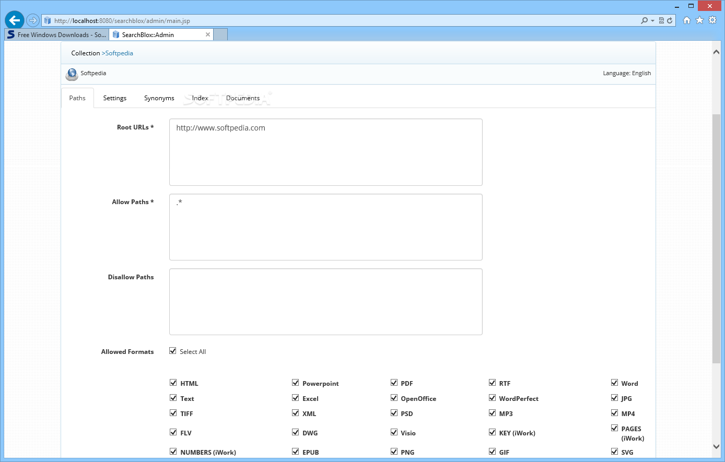Image resolution: width=725 pixels, height=462 pixels.
Task: Go back with the browser back arrow
Action: (15, 20)
